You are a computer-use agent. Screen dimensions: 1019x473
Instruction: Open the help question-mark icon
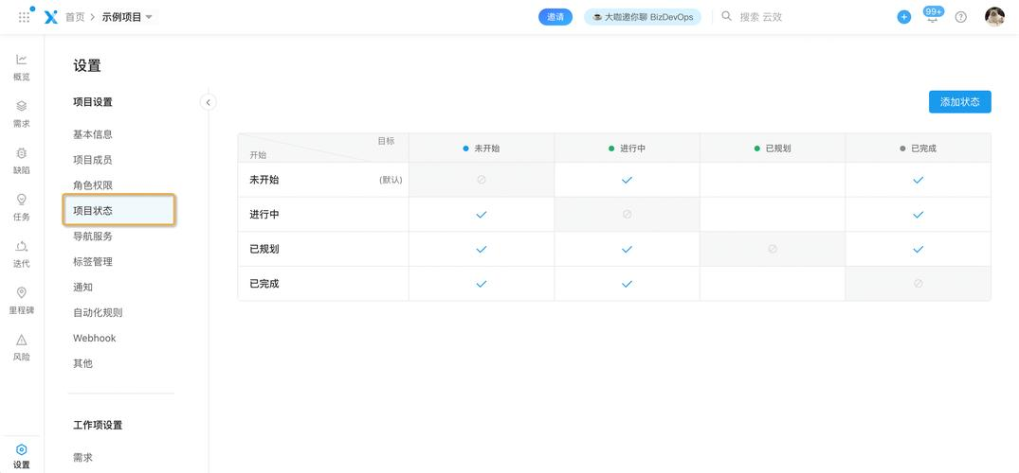click(960, 17)
